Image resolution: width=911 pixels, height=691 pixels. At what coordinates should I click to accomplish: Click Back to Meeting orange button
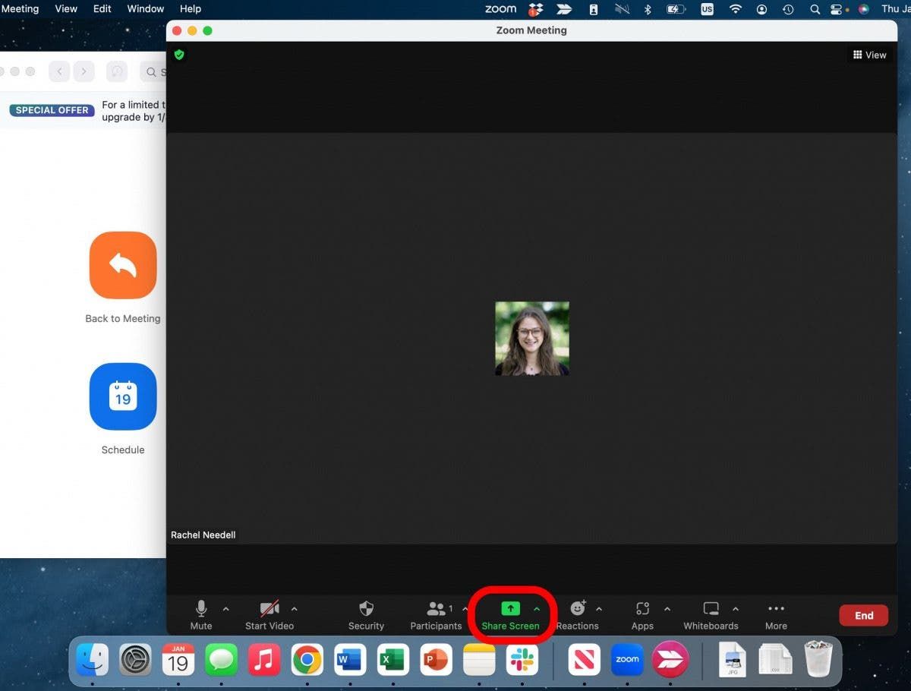click(123, 265)
